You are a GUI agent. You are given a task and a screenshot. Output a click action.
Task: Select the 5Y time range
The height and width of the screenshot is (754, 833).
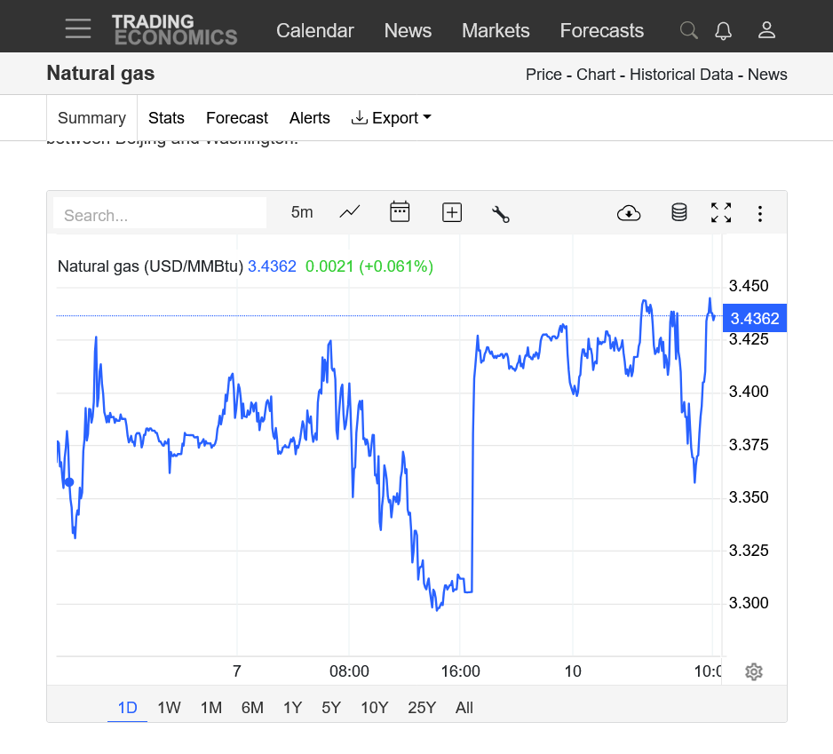(331, 708)
